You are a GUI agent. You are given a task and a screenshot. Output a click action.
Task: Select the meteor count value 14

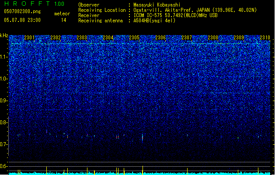[x=64, y=20]
